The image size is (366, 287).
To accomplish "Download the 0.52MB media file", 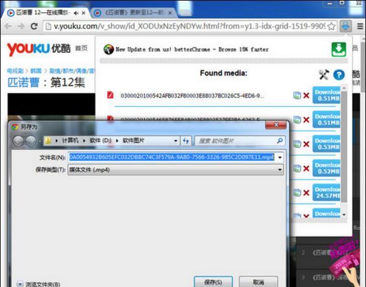I will 326,168.
